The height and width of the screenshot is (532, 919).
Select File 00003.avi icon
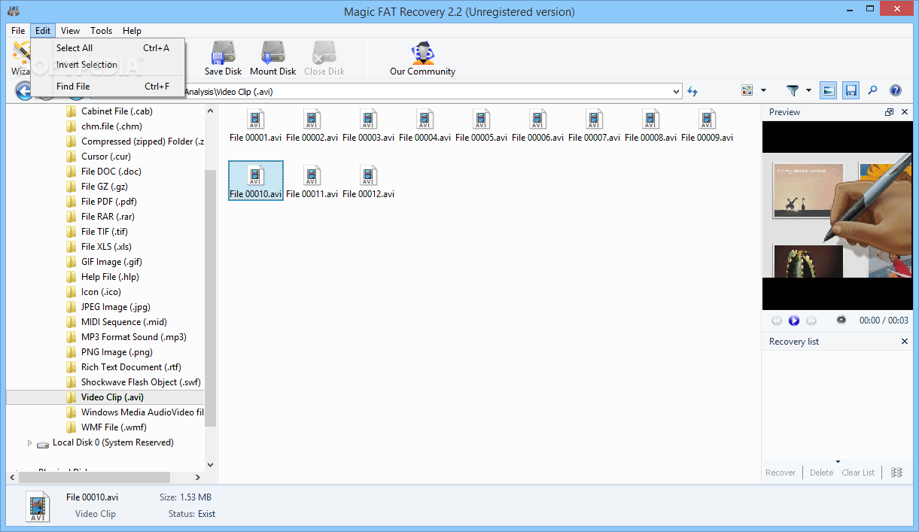point(368,120)
